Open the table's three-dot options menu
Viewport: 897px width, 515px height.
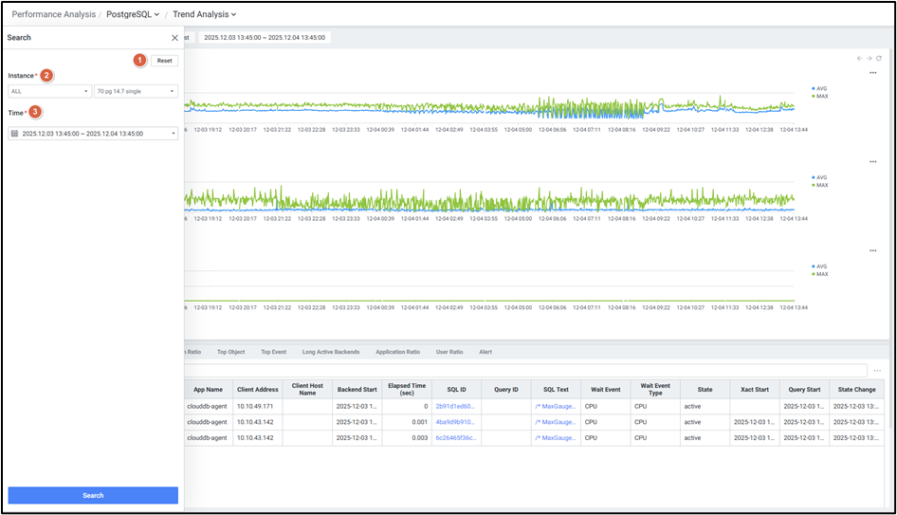[878, 371]
